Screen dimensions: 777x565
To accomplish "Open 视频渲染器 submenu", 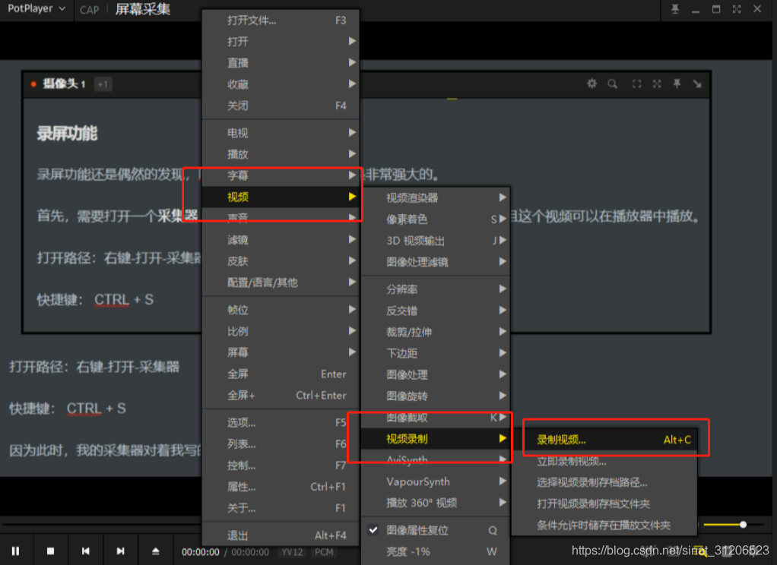I will point(436,197).
